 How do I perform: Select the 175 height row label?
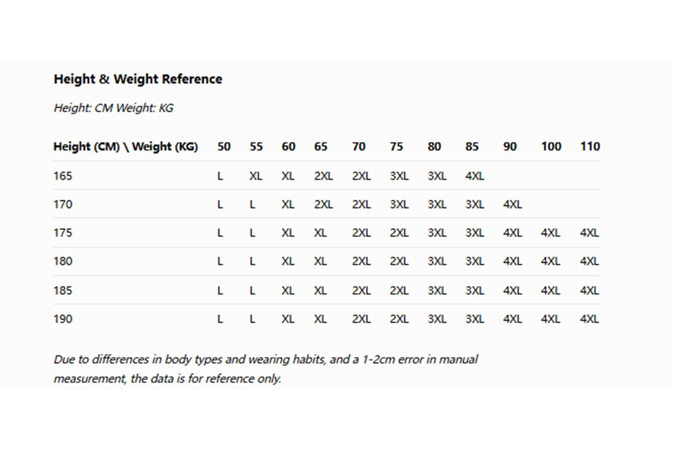coord(63,233)
